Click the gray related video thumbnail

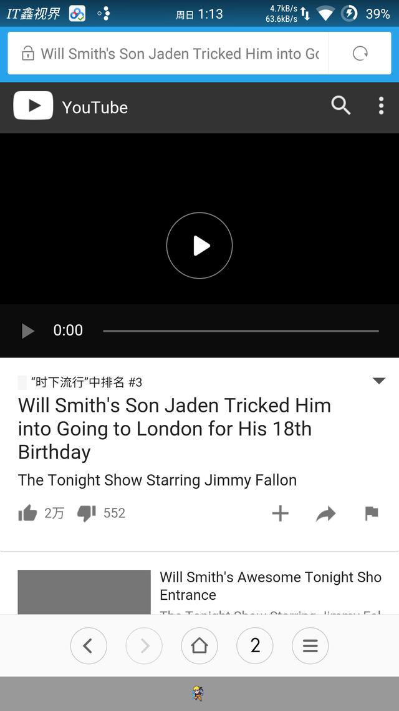click(84, 592)
